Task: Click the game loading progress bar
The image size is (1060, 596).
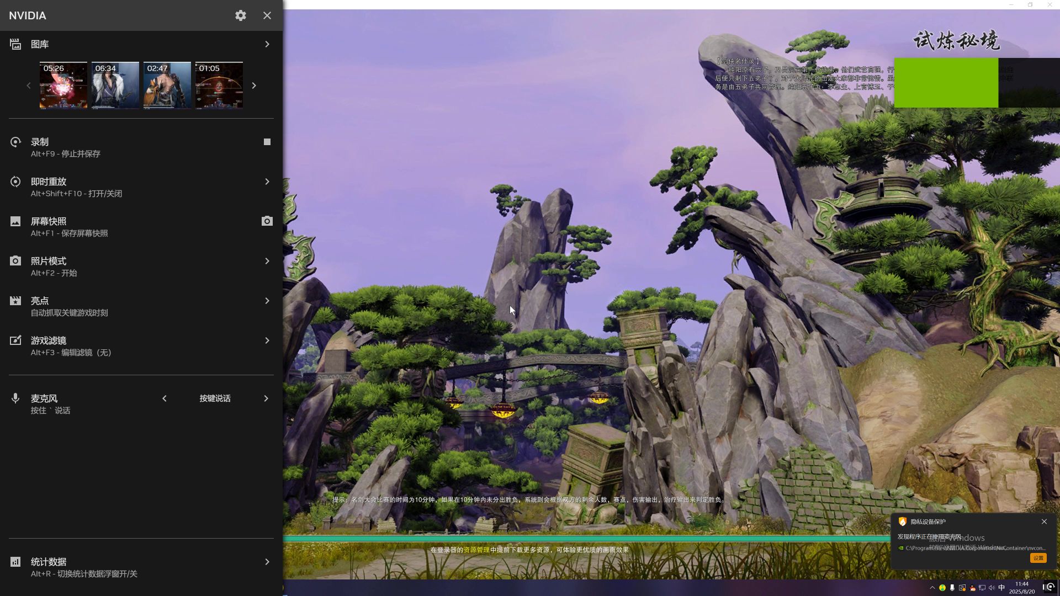Action: [x=586, y=538]
